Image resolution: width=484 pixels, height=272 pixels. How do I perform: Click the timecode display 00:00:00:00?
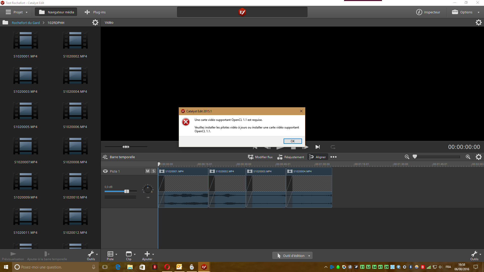tap(464, 147)
